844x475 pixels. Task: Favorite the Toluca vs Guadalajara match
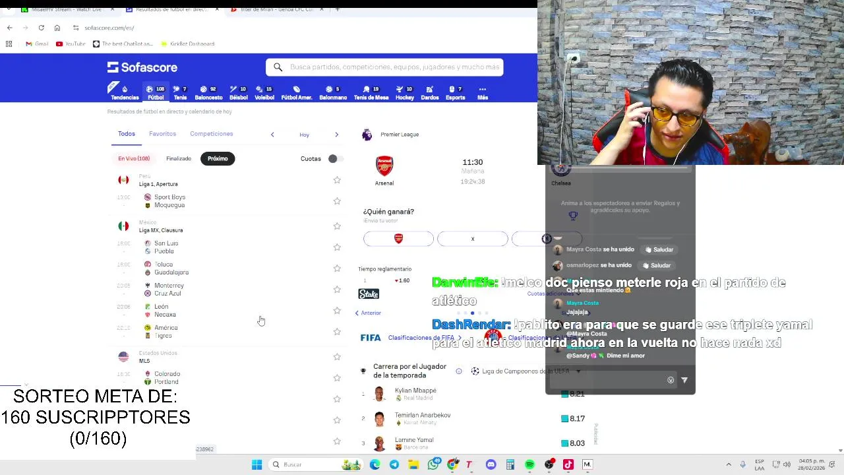[337, 269]
